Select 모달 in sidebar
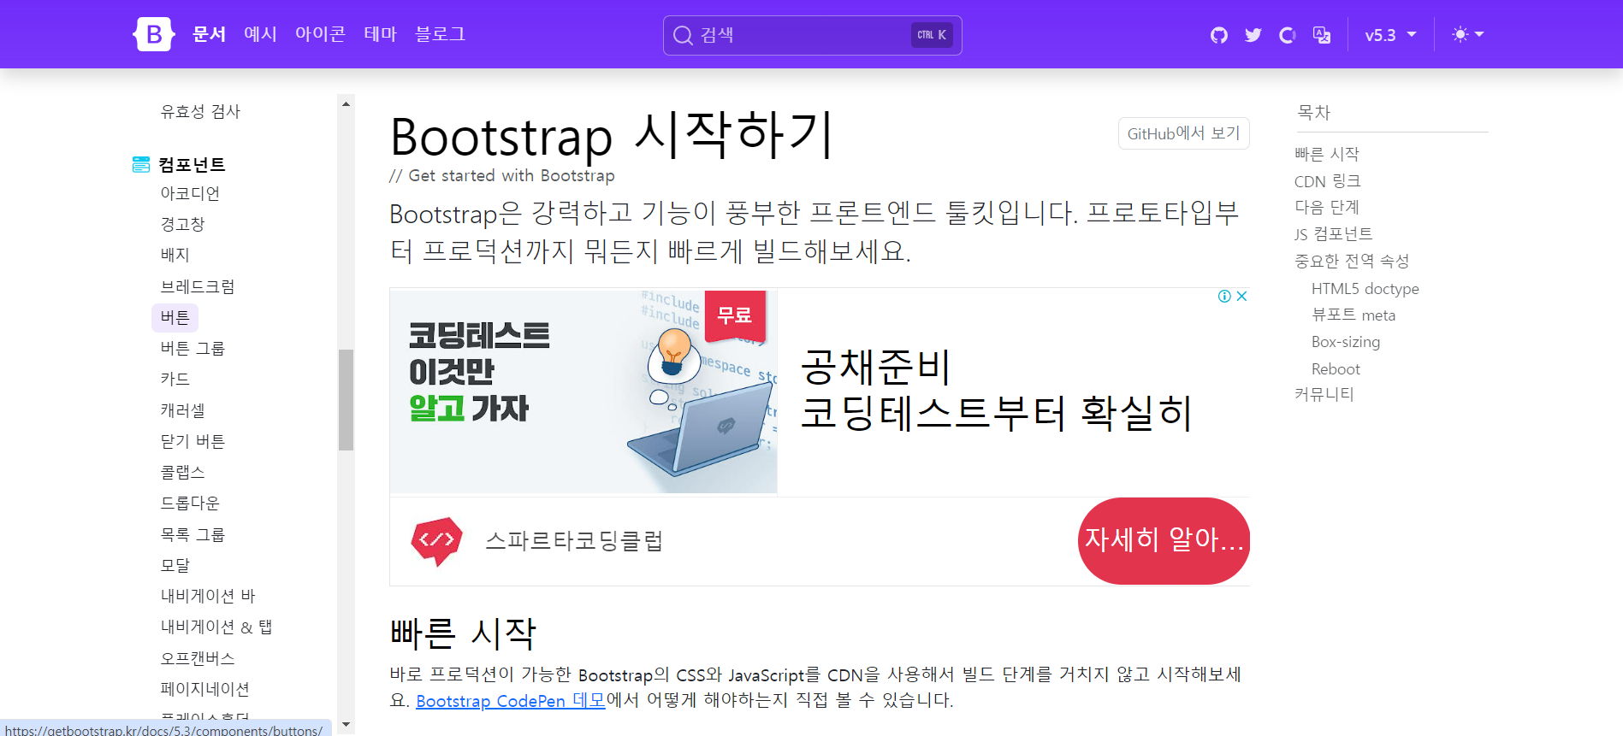 (x=175, y=565)
